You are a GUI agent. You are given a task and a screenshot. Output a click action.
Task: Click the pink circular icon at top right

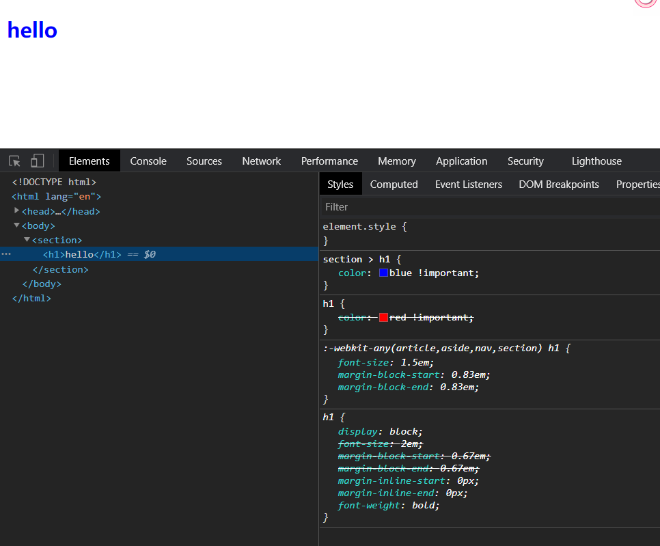(x=645, y=2)
